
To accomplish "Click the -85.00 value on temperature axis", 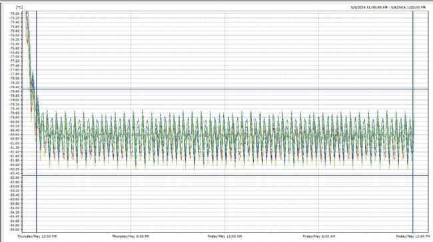I will [x=15, y=229].
